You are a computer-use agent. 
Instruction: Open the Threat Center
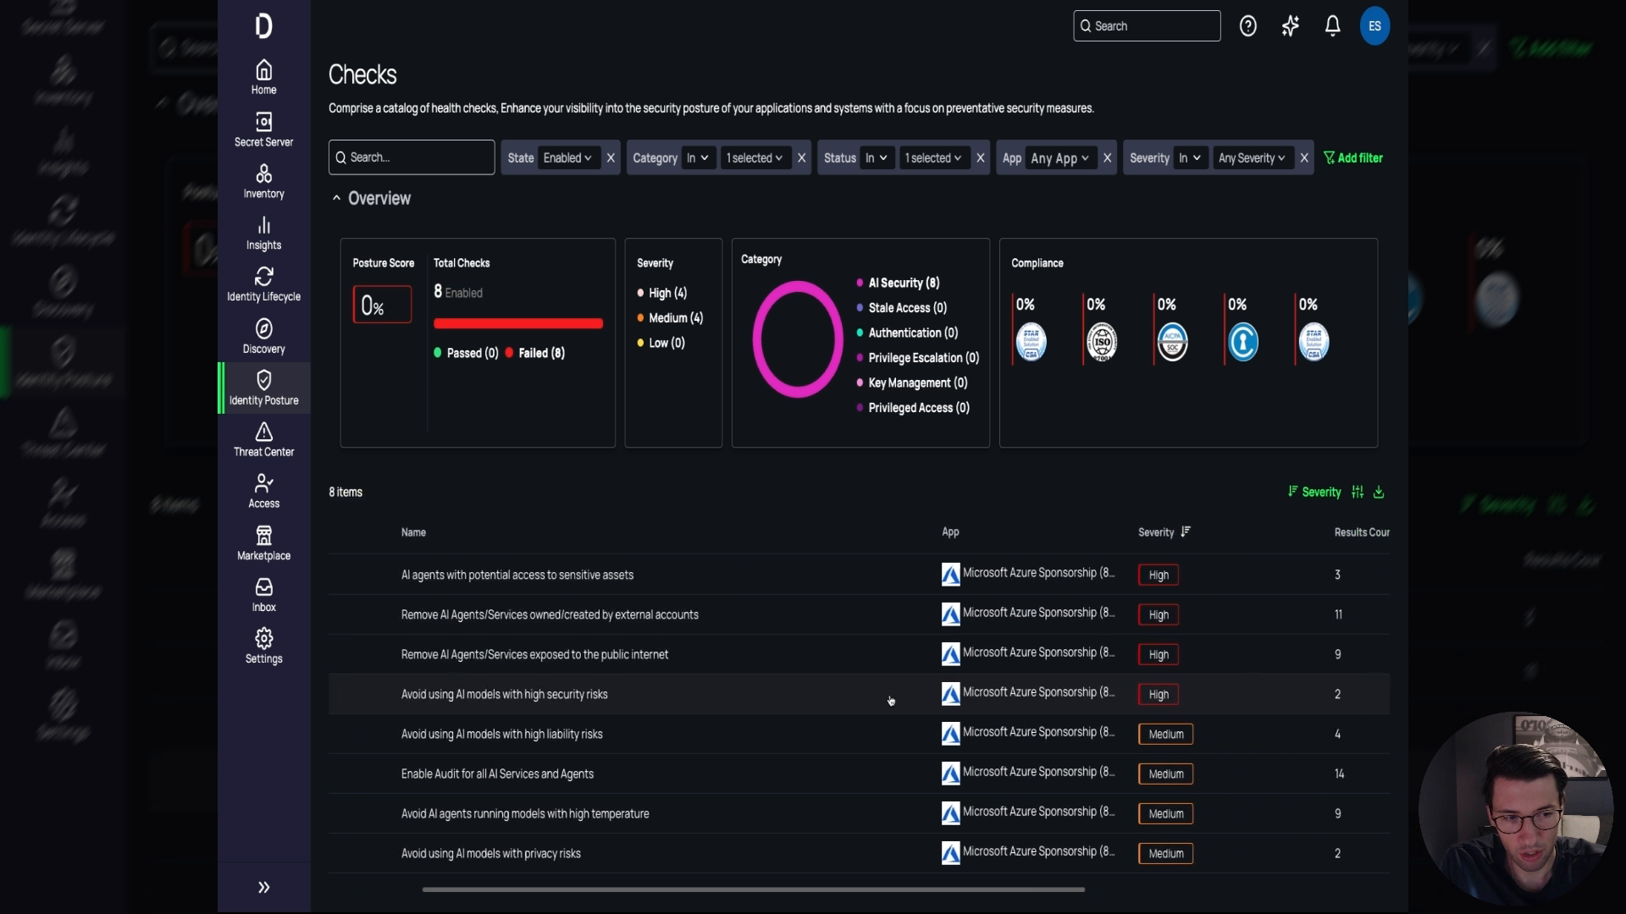pyautogui.click(x=263, y=439)
